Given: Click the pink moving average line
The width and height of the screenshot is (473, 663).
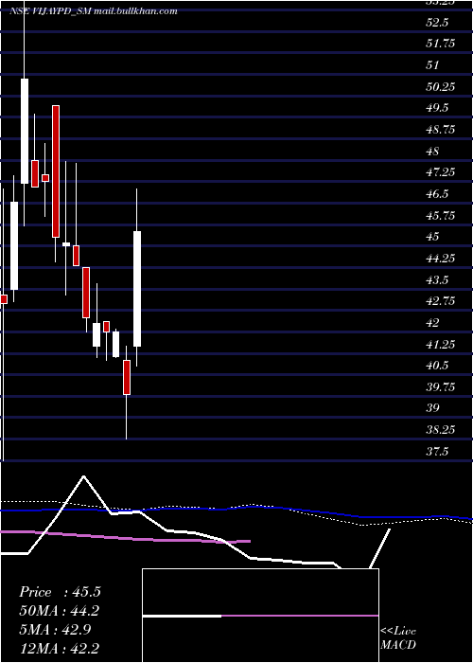Looking at the screenshot, I should click(127, 538).
